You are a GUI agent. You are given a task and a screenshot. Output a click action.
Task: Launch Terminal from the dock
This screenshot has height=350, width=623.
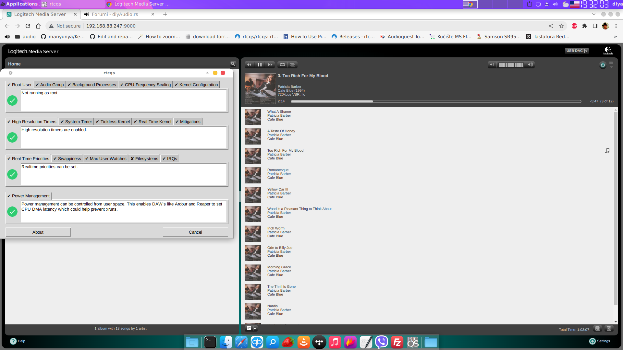[210, 342]
